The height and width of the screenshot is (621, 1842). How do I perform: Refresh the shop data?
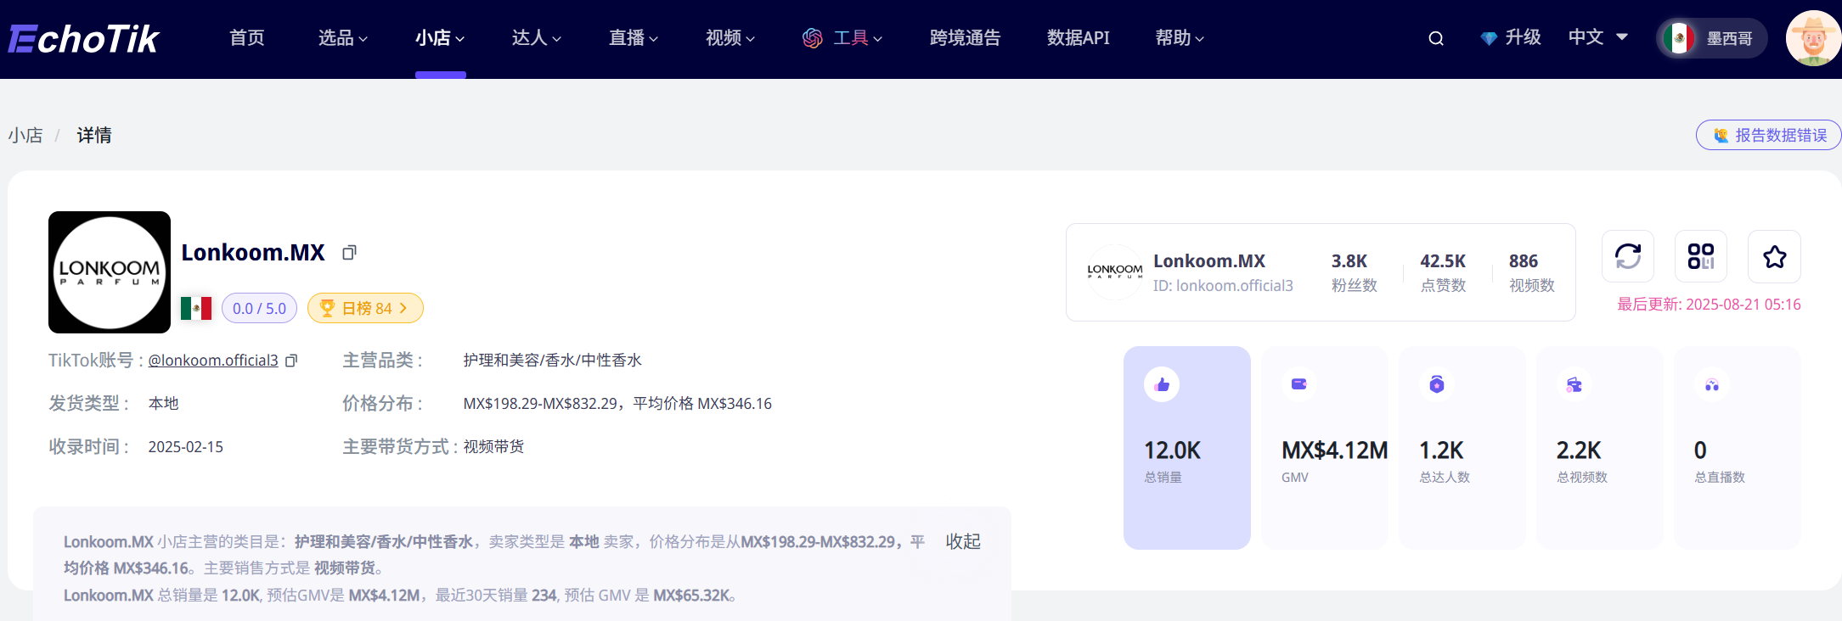point(1628,256)
